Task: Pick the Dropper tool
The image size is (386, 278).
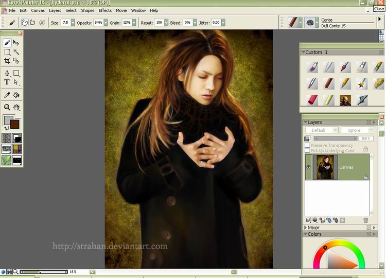Action: [7, 95]
